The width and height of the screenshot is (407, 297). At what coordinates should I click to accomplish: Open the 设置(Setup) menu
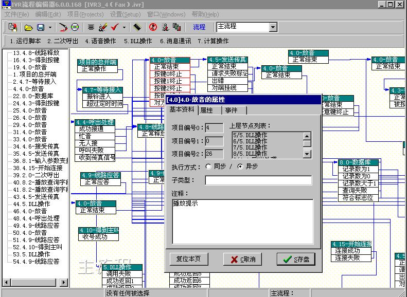point(126,14)
